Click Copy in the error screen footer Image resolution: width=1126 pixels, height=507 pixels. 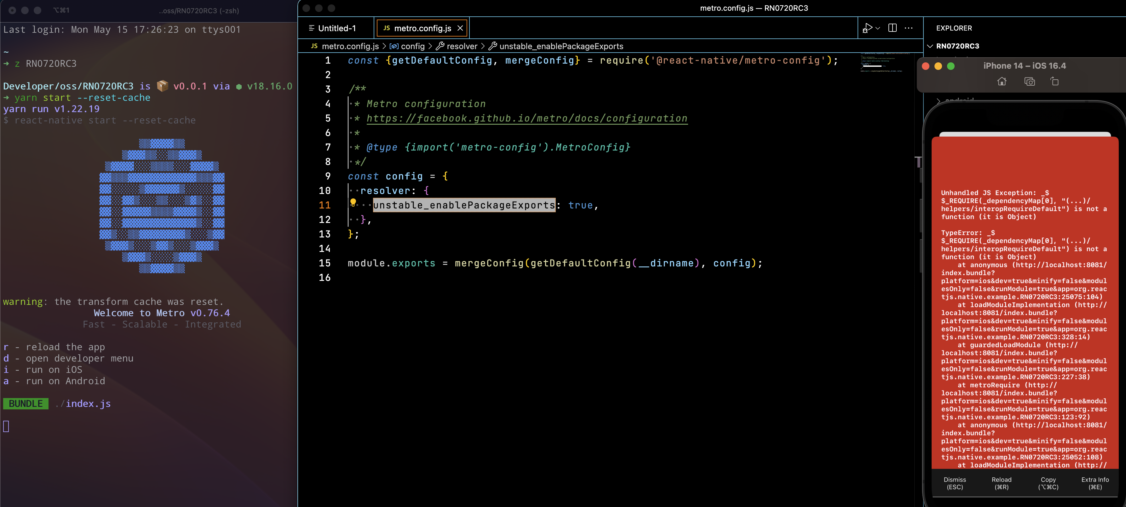(x=1048, y=483)
